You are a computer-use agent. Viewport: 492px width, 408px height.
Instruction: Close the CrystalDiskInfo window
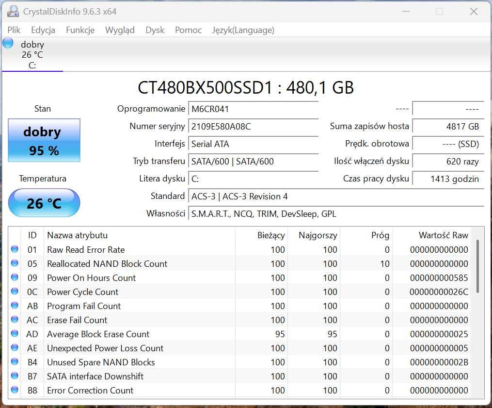474,11
